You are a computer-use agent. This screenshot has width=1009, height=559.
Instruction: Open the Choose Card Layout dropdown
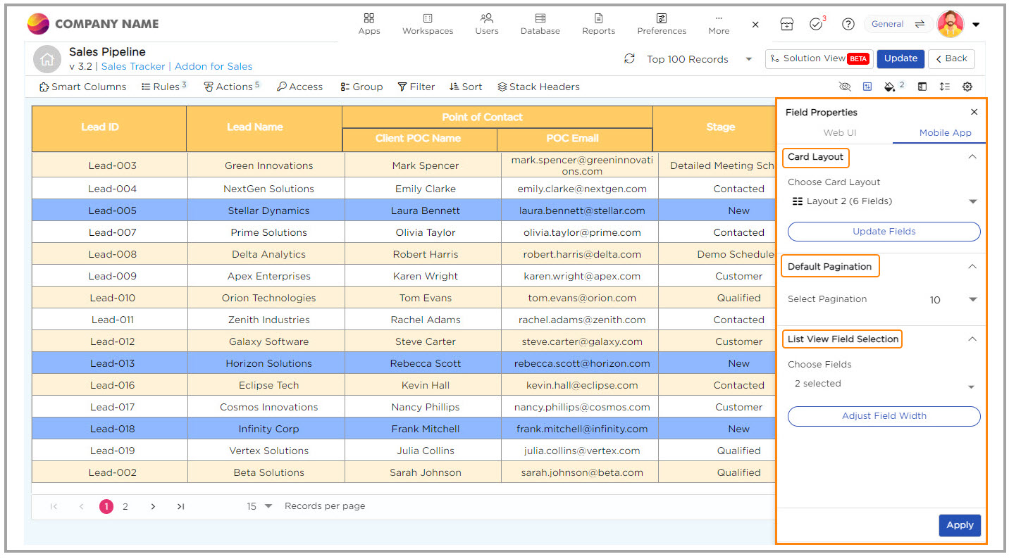click(884, 201)
